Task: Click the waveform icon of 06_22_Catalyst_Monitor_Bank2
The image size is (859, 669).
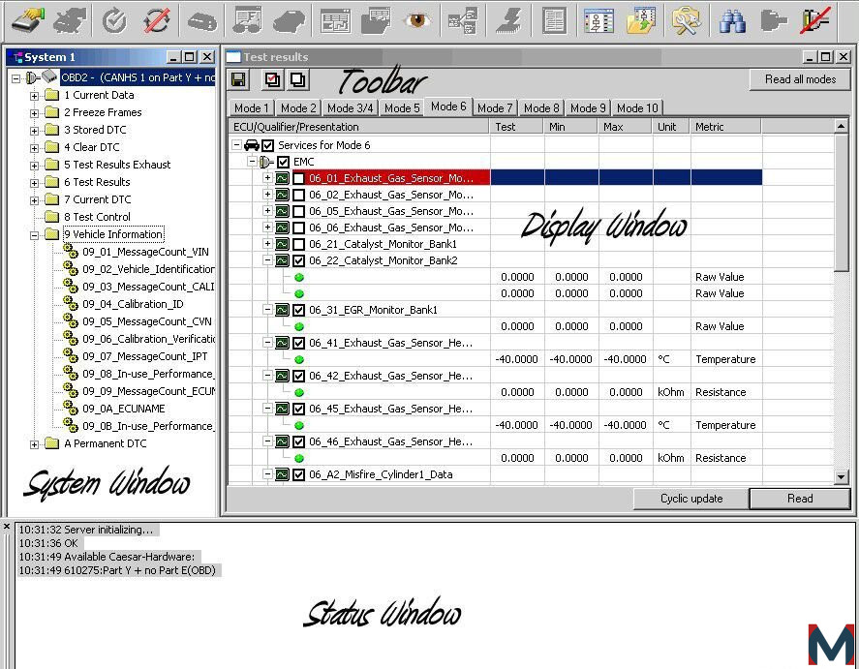Action: pos(282,260)
